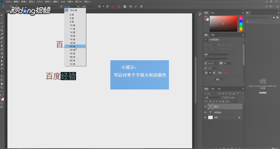Open the 窗口 Window menu
Viewport: 280px width, 149px height.
[x=79, y=2]
